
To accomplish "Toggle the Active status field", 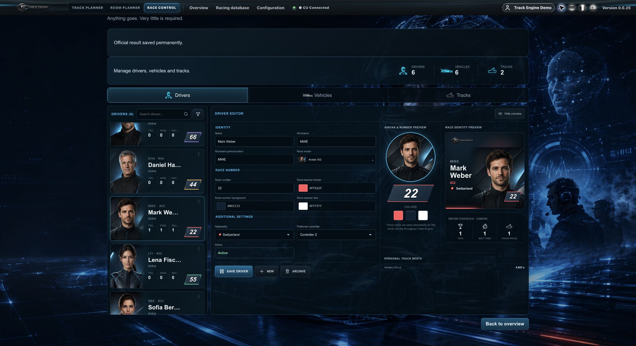I will tap(254, 253).
